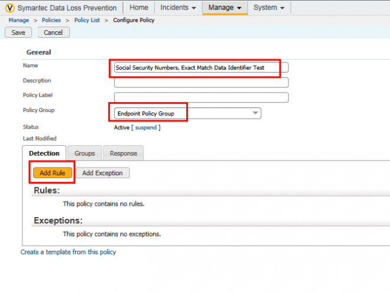Go to Manage breadcrumb link
This screenshot has width=390, height=292.
click(19, 20)
